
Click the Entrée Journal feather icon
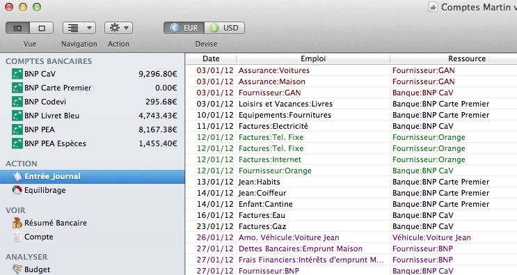coord(17,176)
